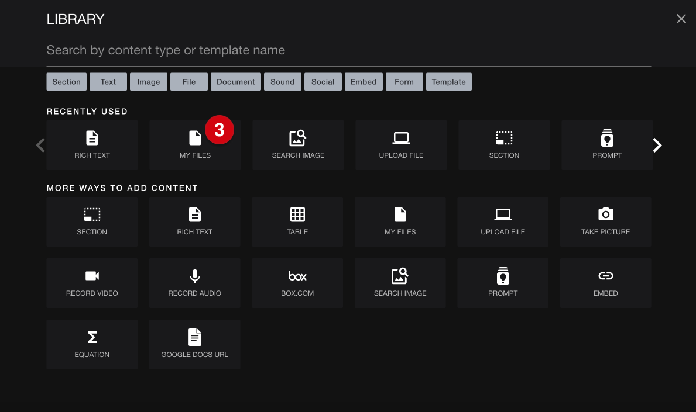Show next Recently Used items

coord(657,146)
